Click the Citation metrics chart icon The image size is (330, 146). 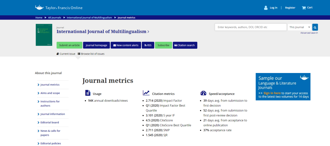click(146, 93)
